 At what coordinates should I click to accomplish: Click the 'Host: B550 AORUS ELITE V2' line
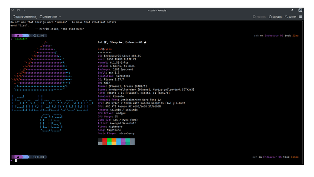(x=117, y=59)
